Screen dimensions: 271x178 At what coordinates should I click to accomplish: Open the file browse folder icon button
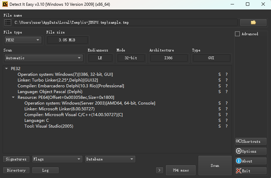(253, 22)
